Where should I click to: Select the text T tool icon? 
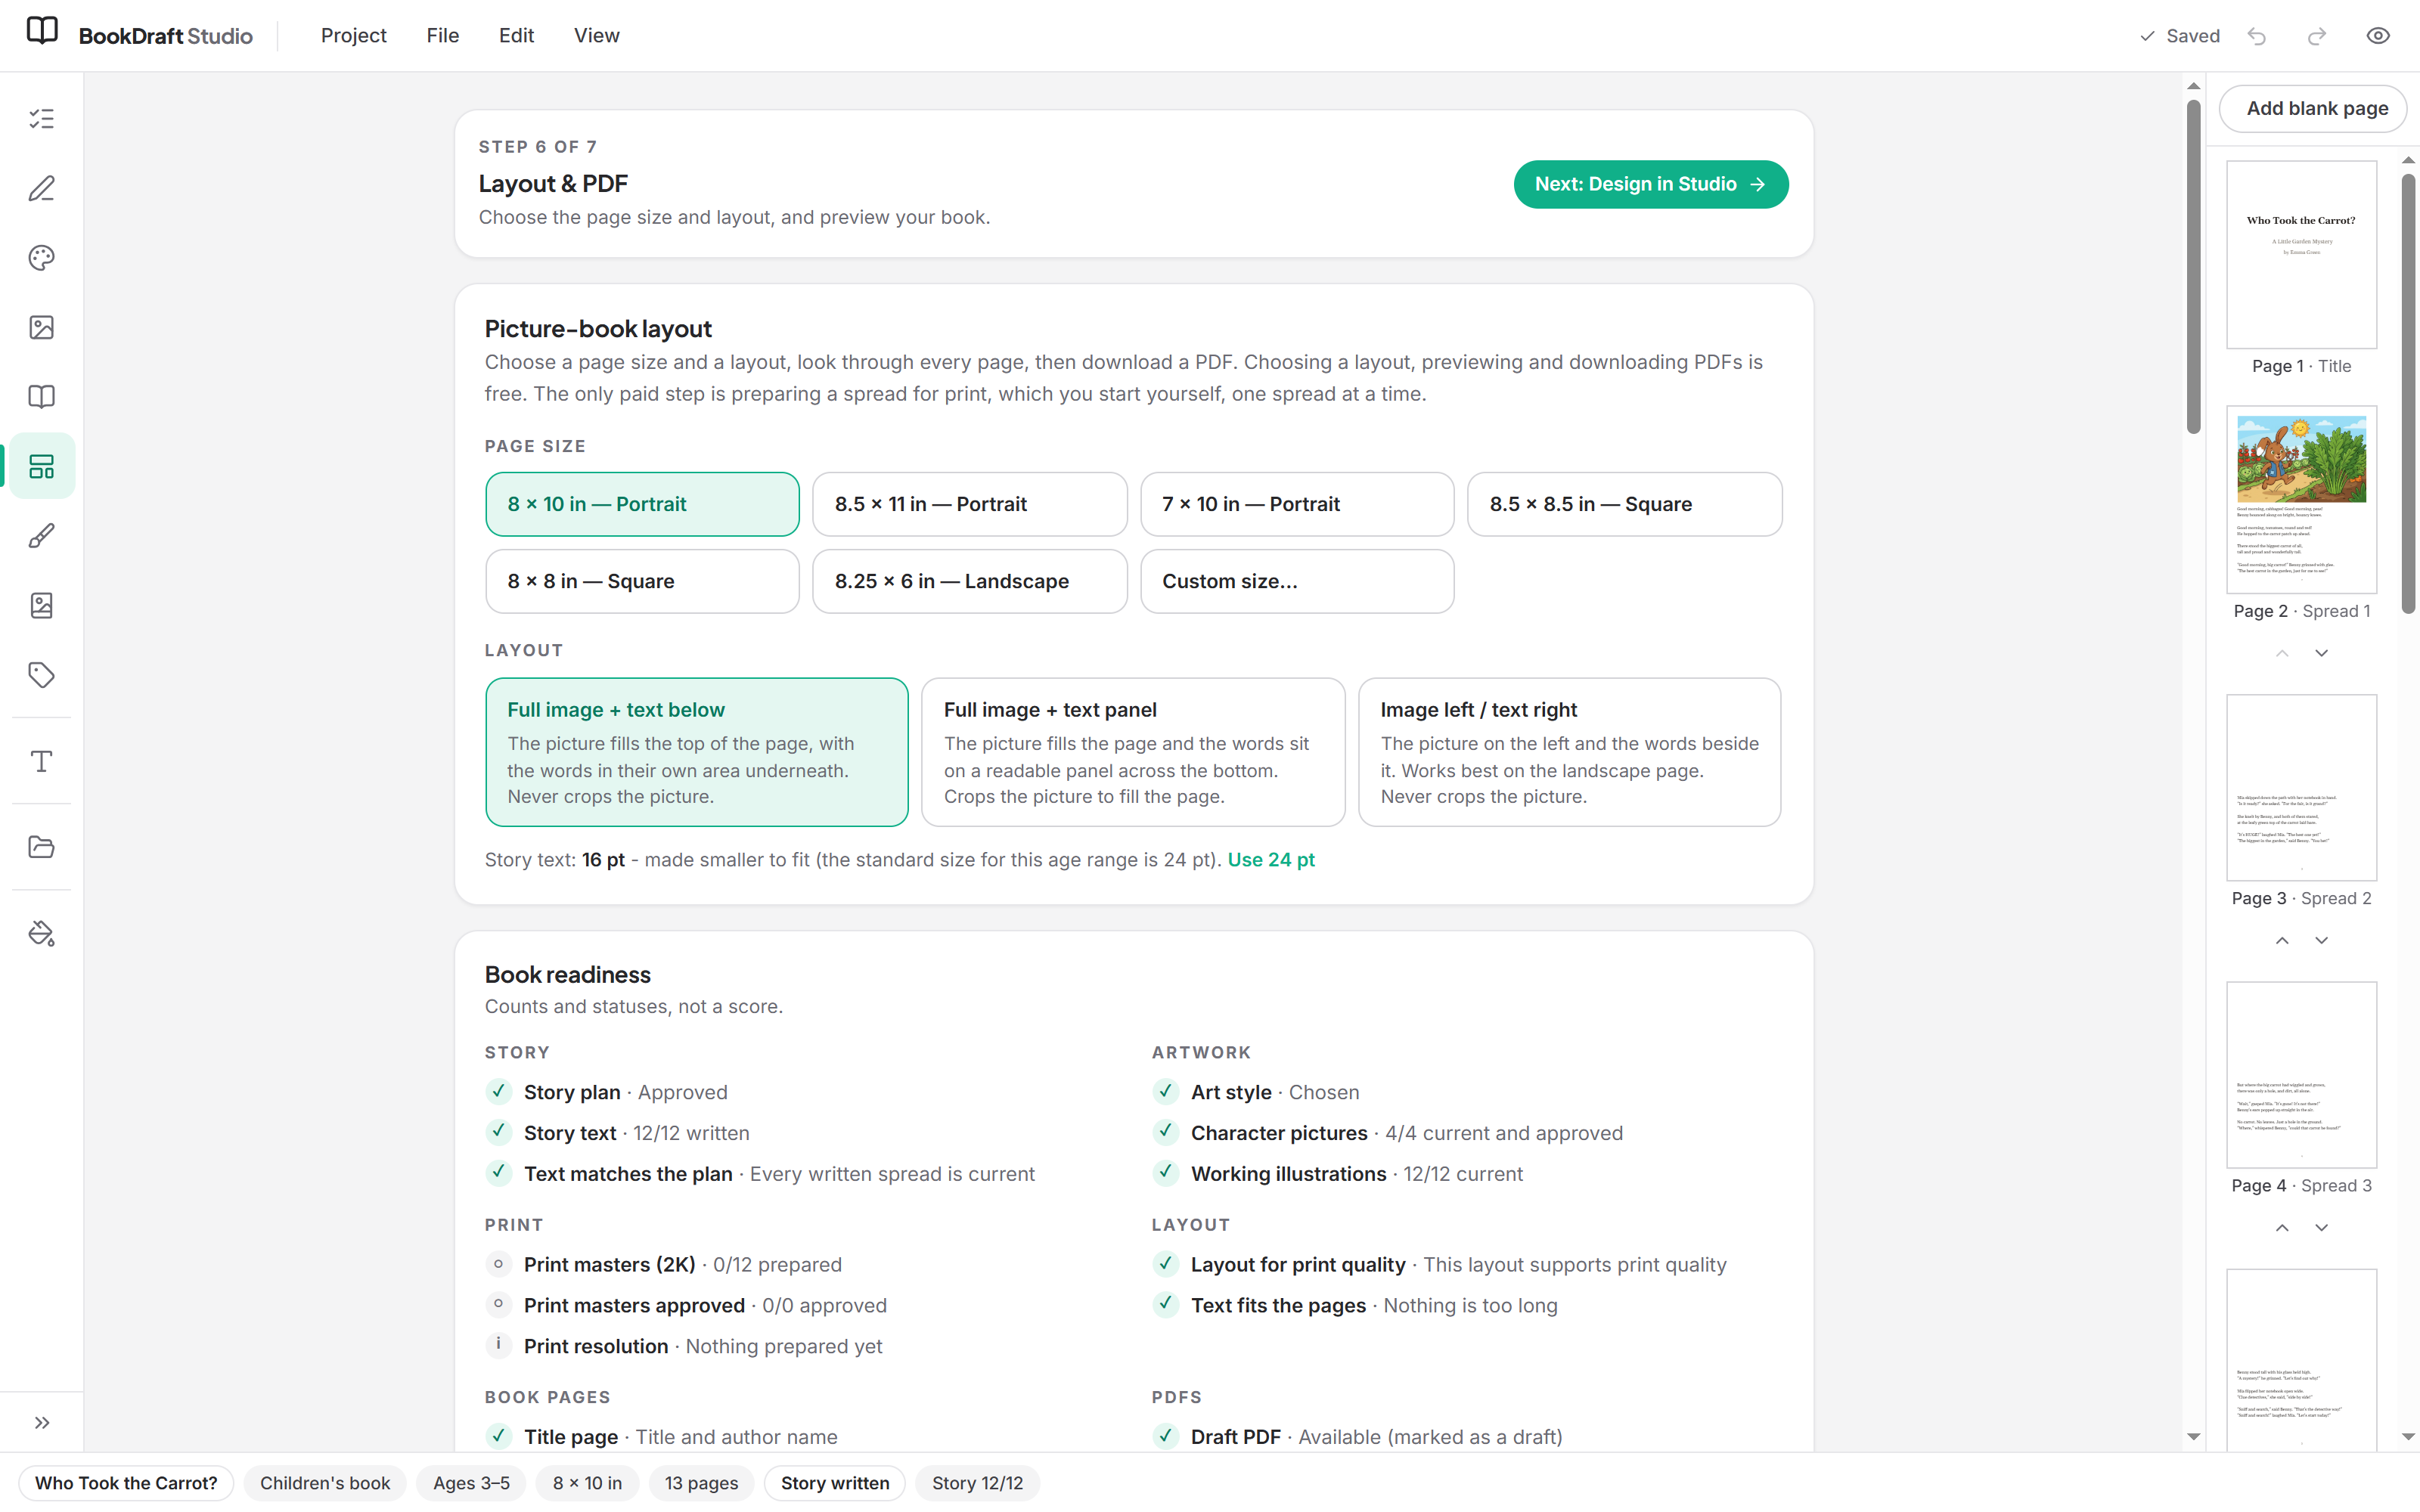(x=41, y=761)
